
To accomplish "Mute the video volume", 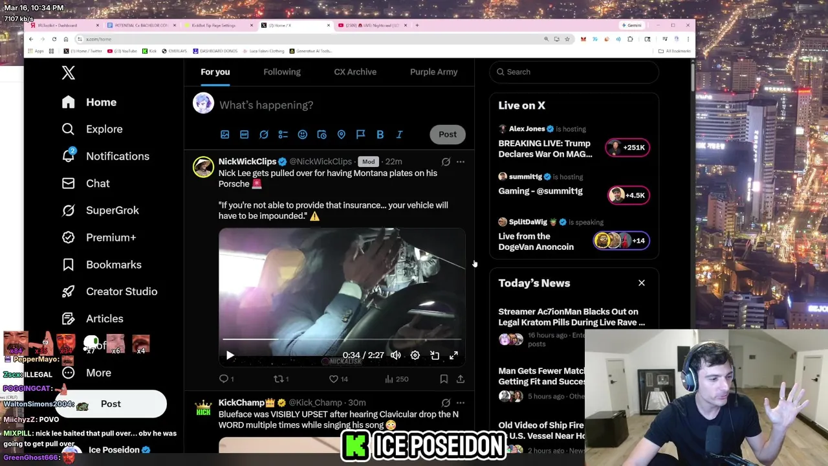I will coord(395,355).
